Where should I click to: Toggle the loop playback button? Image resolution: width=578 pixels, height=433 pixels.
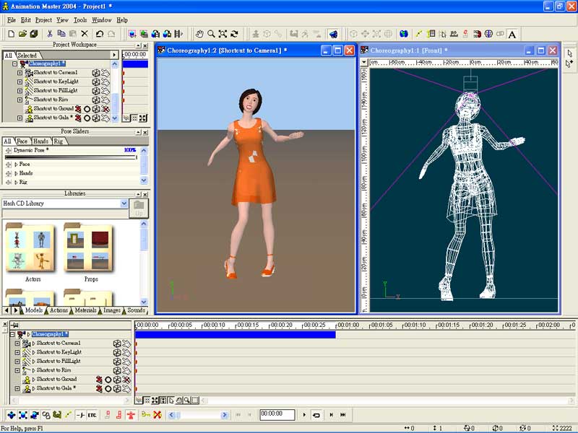316,415
